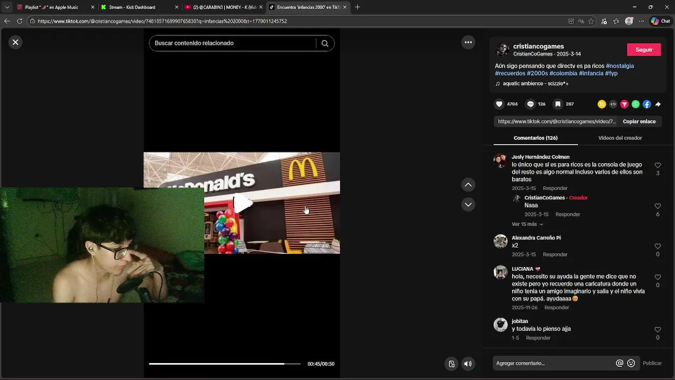Share to Facebook icon
This screenshot has width=675, height=380.
point(647,104)
